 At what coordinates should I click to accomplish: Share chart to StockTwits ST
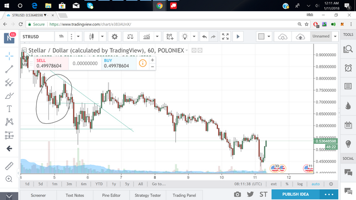pos(263,194)
